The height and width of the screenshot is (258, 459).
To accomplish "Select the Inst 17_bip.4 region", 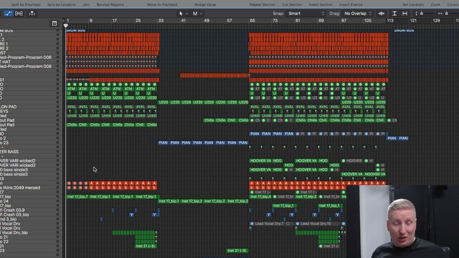I will click(x=260, y=196).
